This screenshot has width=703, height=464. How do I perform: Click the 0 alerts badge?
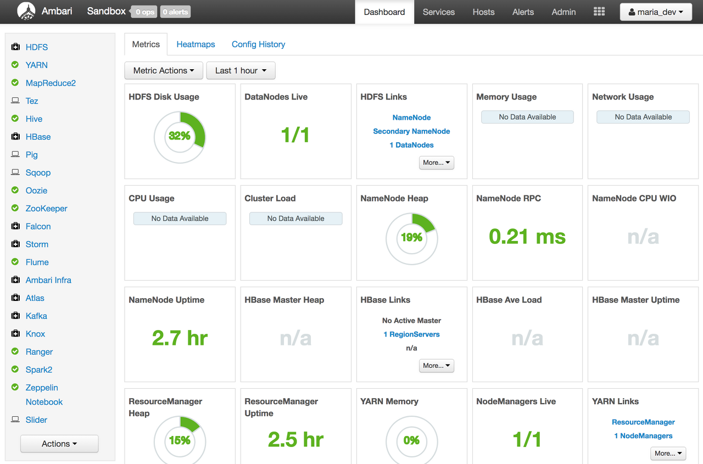pos(175,12)
